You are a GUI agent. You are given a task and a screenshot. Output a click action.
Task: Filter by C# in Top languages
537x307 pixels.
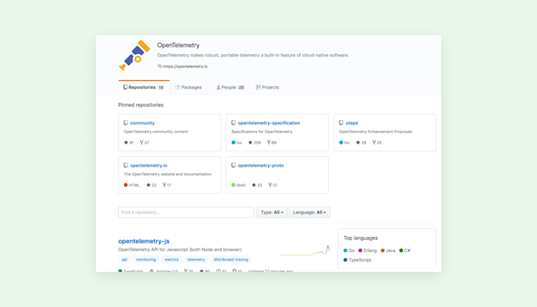tap(405, 250)
